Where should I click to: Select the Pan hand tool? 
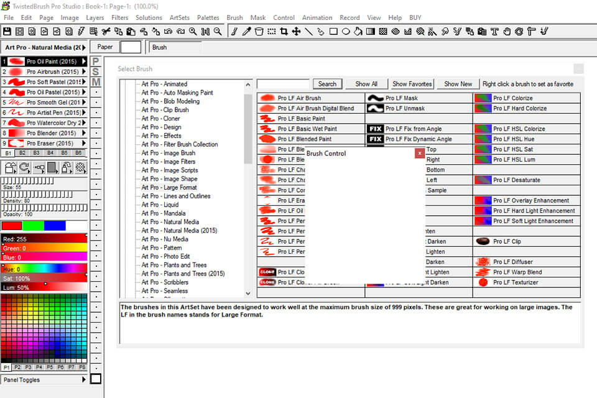point(507,32)
